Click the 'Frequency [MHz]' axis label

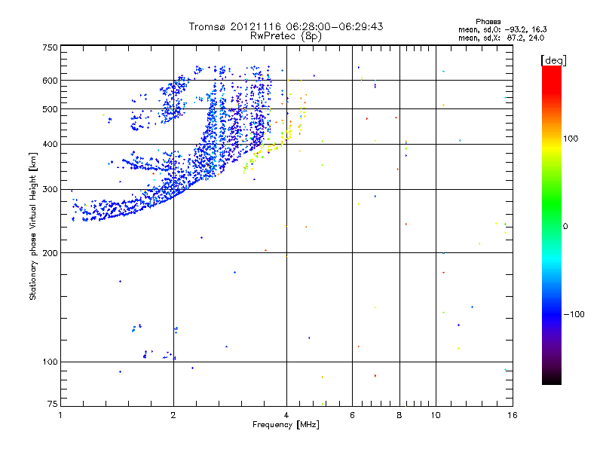pos(286,425)
